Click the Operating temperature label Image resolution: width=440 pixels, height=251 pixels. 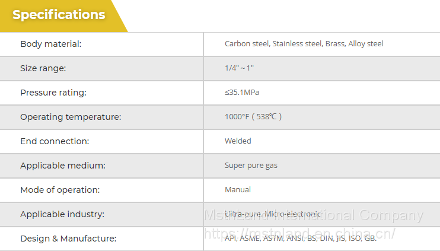click(71, 117)
